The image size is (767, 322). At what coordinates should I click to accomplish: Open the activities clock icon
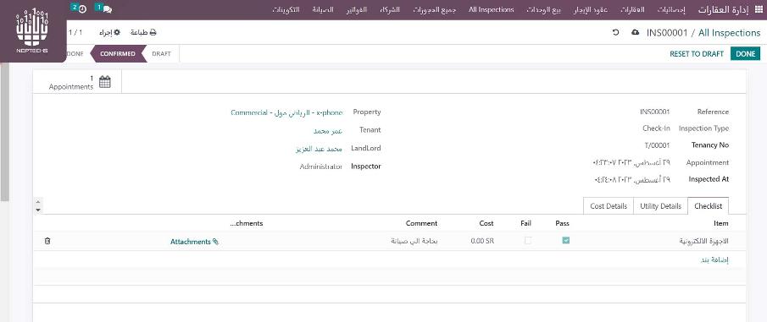tap(82, 9)
